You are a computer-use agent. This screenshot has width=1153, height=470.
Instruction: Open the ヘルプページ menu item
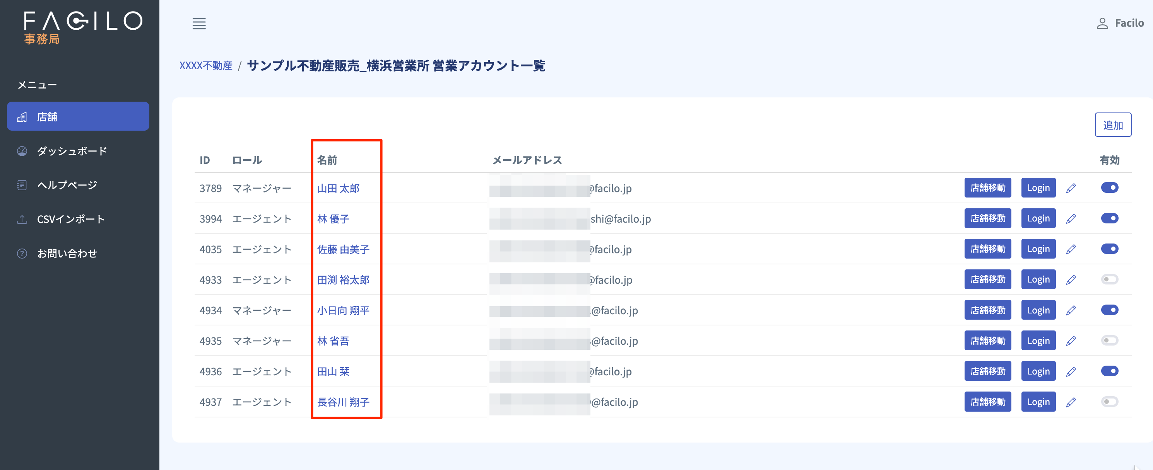tap(78, 185)
